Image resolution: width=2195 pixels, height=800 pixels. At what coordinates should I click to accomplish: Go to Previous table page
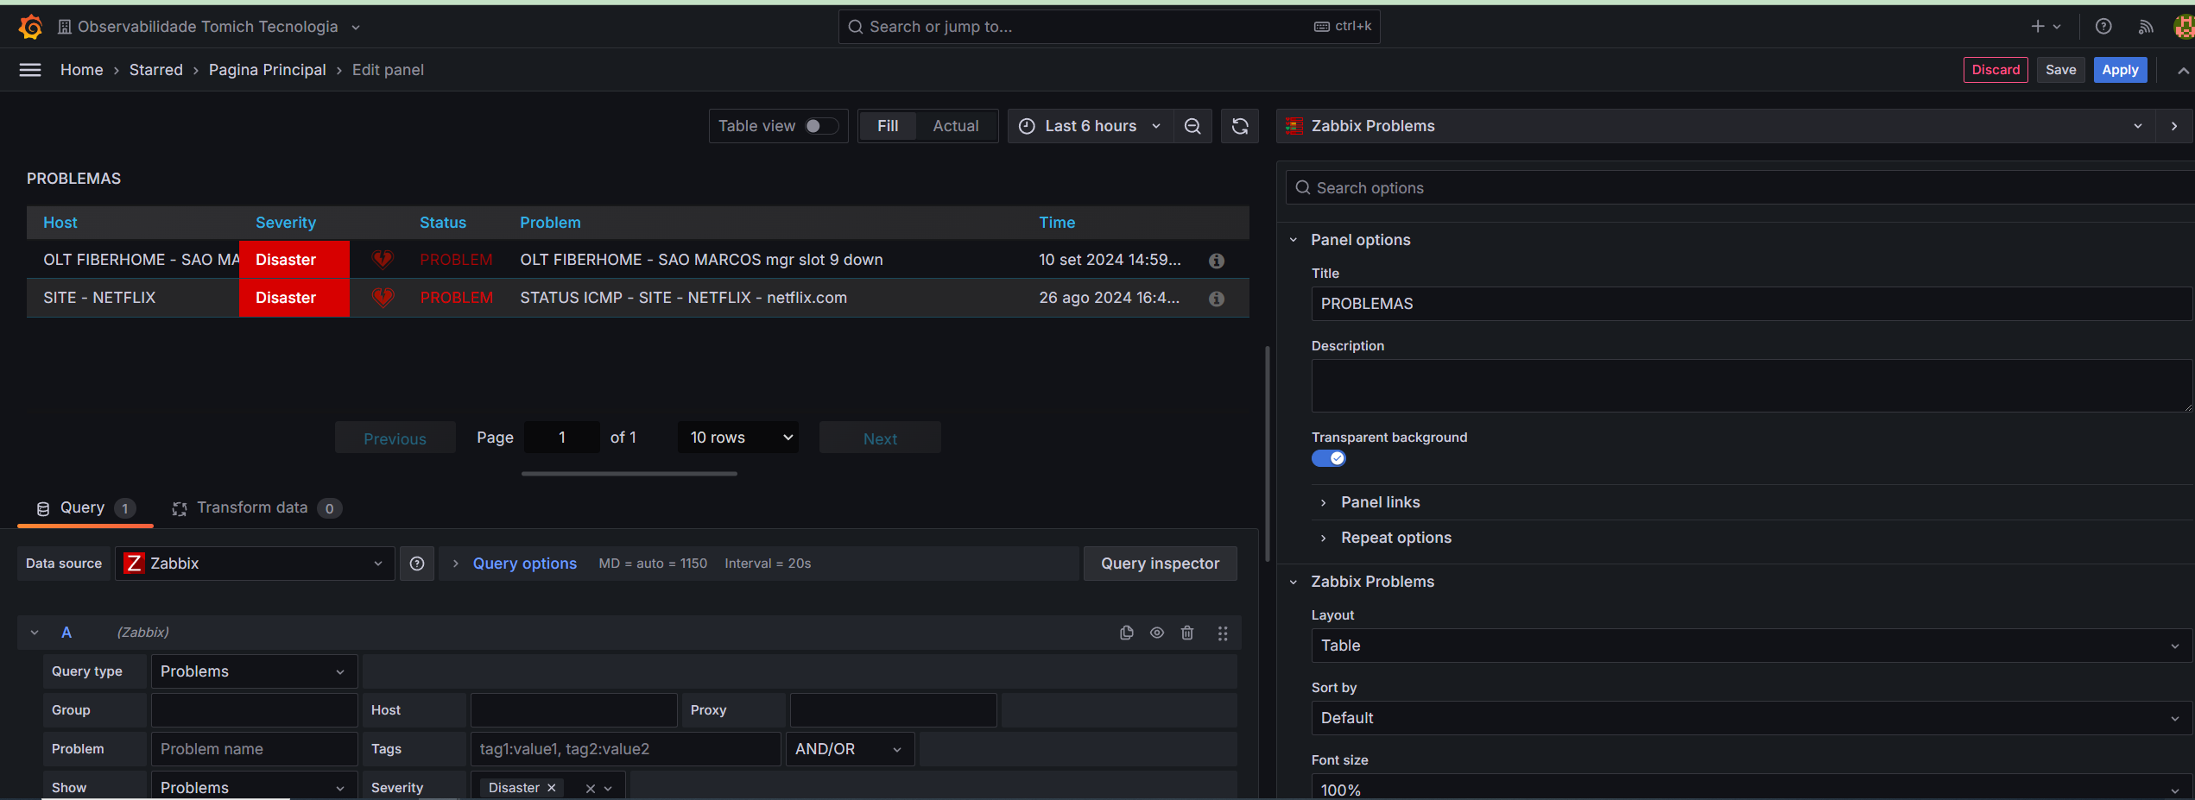[x=395, y=438]
